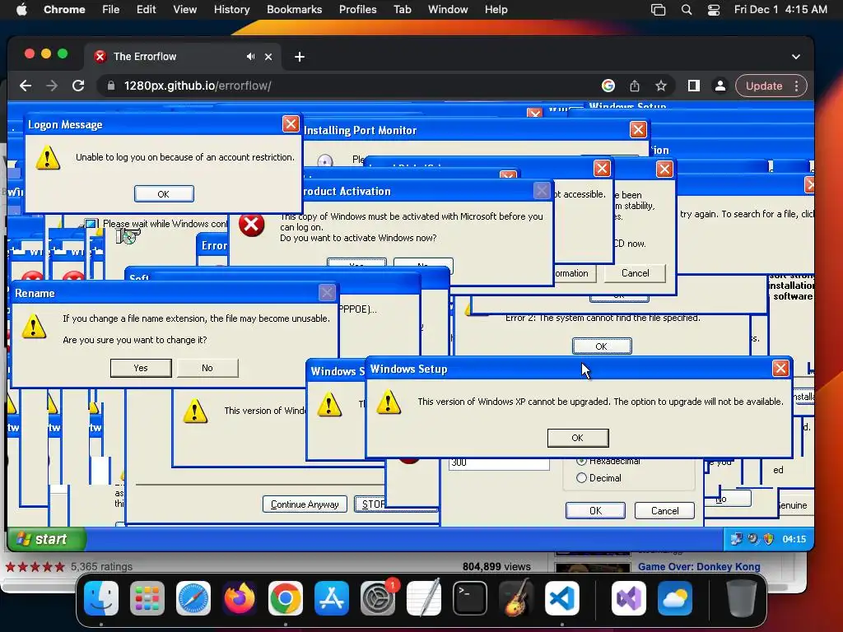Click the red error icon in Product Activation
843x632 pixels.
[x=251, y=224]
